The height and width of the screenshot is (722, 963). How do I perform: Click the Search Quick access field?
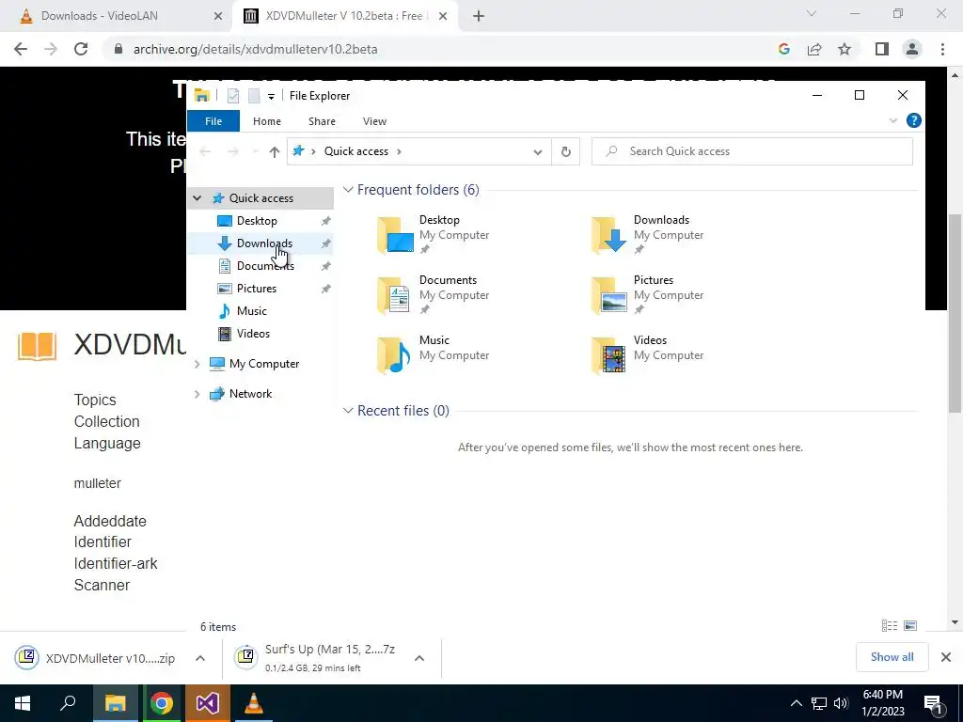pyautogui.click(x=751, y=151)
